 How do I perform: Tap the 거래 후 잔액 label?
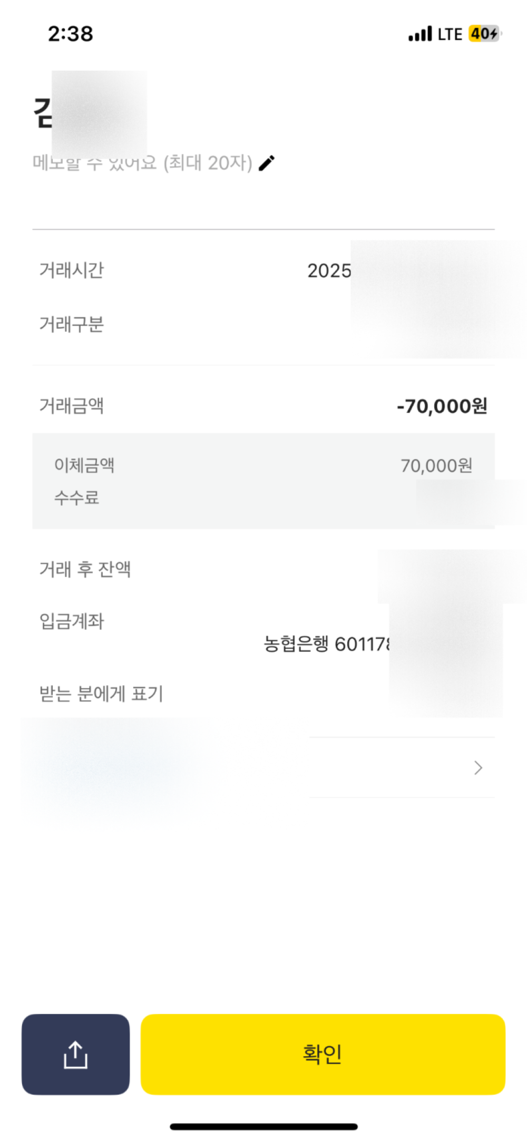pos(85,569)
